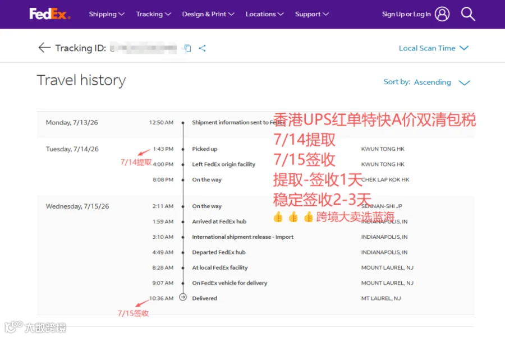Click the Delivered status circle icon
505x337 pixels.
pos(183,297)
